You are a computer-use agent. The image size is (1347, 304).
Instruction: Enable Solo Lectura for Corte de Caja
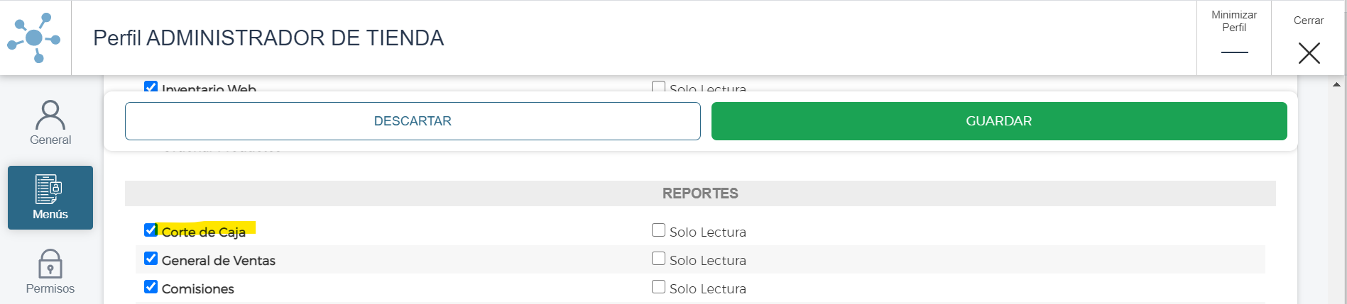click(x=658, y=230)
